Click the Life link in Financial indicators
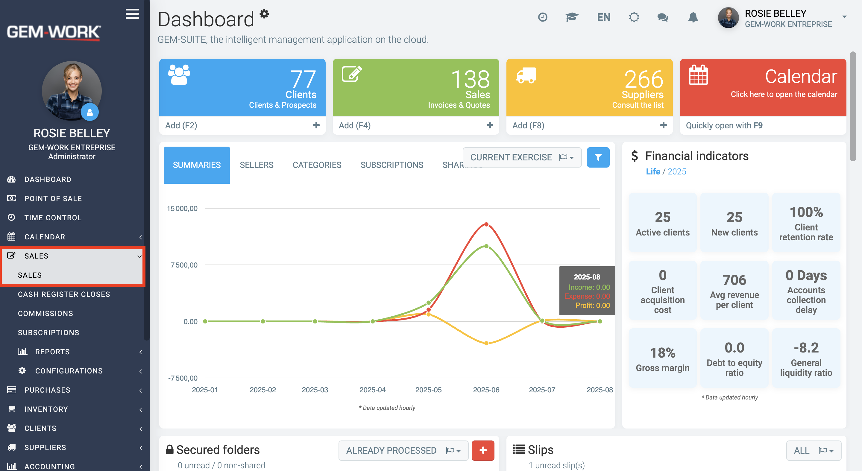The width and height of the screenshot is (862, 471). [653, 171]
